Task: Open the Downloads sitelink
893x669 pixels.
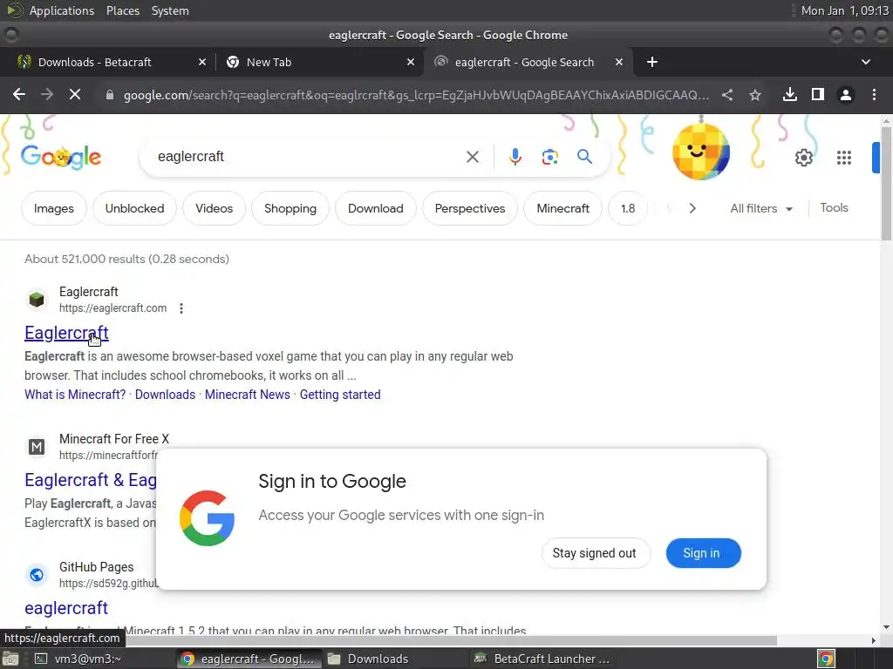Action: point(165,395)
